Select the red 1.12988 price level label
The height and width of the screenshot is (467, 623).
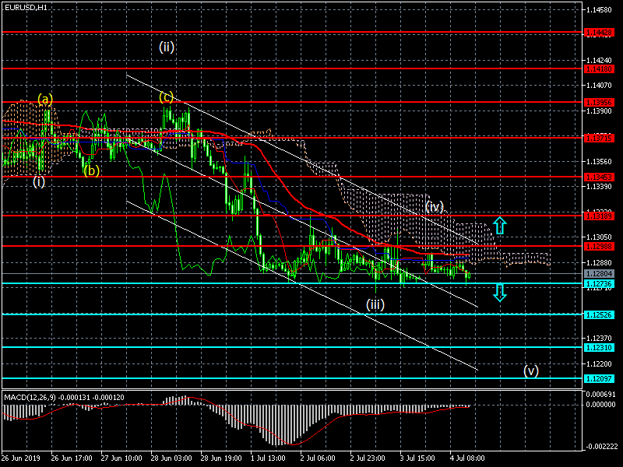(x=599, y=247)
